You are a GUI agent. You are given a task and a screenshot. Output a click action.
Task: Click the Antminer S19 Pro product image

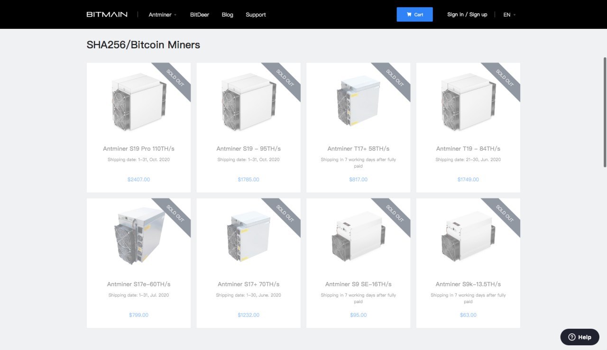[x=139, y=101]
